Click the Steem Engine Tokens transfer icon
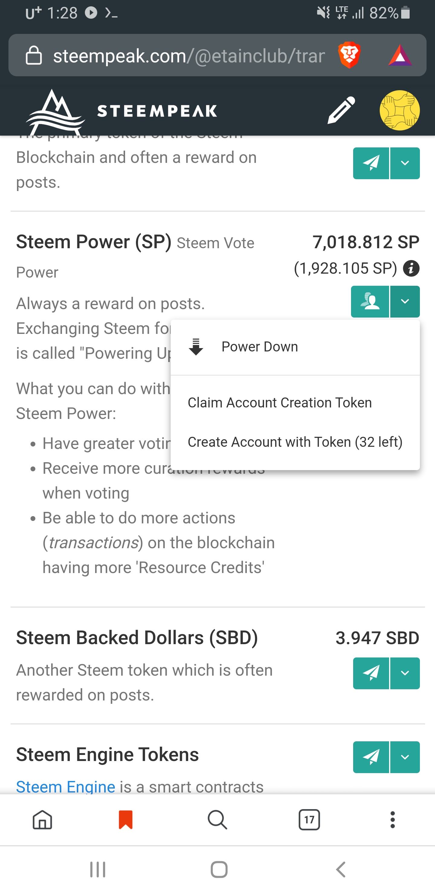This screenshot has width=435, height=896. coord(371,757)
